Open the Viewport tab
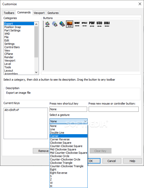This screenshot has width=144, height=188. click(x=39, y=13)
